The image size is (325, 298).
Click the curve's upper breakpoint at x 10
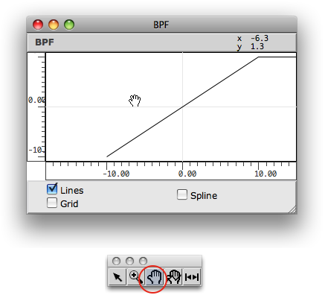[x=258, y=57]
